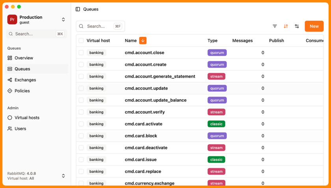The image size is (331, 188).
Task: Click the Name column sort arrow
Action: point(143,40)
